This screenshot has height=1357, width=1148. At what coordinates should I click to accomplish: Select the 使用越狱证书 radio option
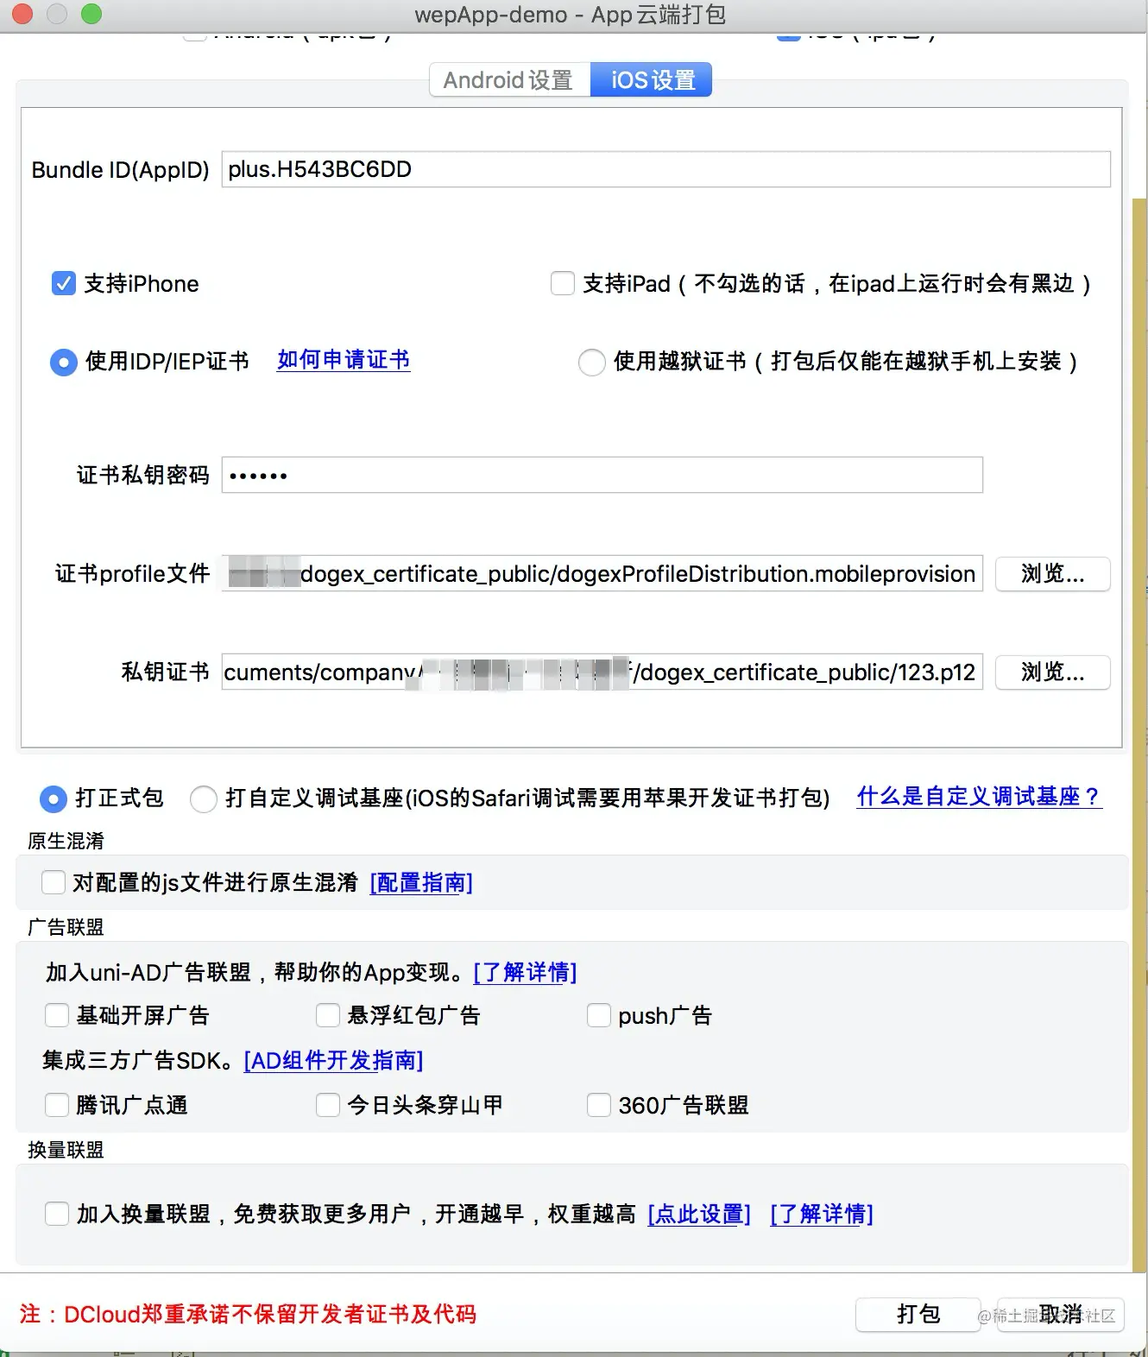click(591, 362)
